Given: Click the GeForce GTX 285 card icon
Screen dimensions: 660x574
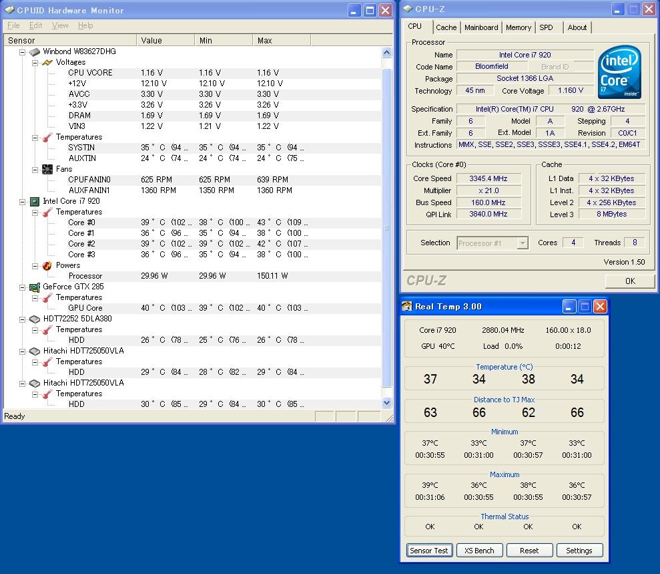Looking at the screenshot, I should click(35, 287).
